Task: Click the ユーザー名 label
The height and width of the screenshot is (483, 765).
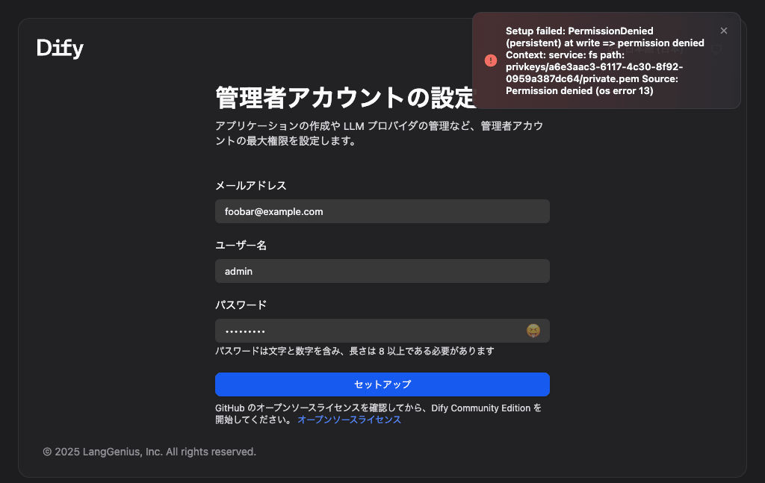Action: 241,245
